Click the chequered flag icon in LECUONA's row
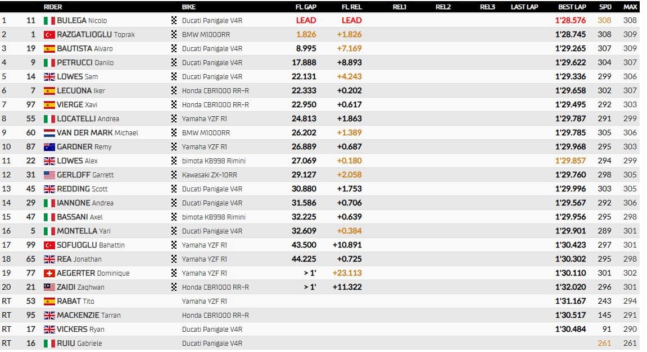647x352 pixels. (x=174, y=90)
